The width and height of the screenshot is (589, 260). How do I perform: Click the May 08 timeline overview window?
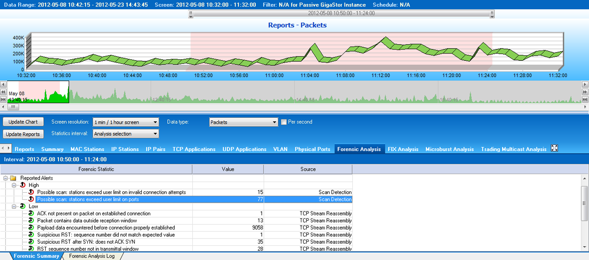(x=38, y=92)
